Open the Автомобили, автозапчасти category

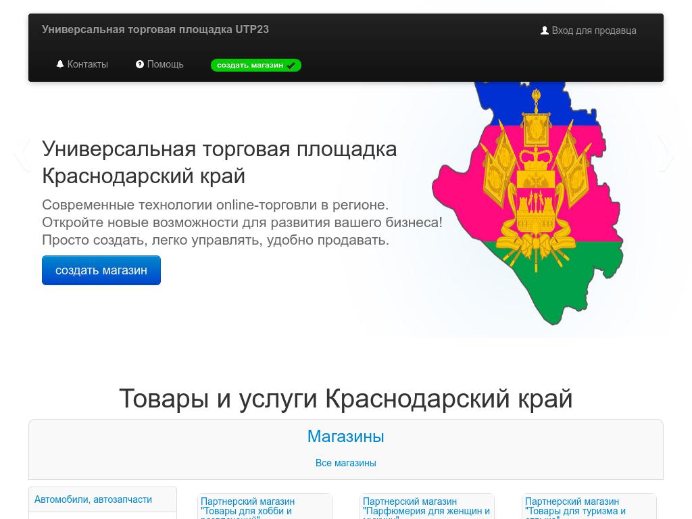tap(93, 499)
